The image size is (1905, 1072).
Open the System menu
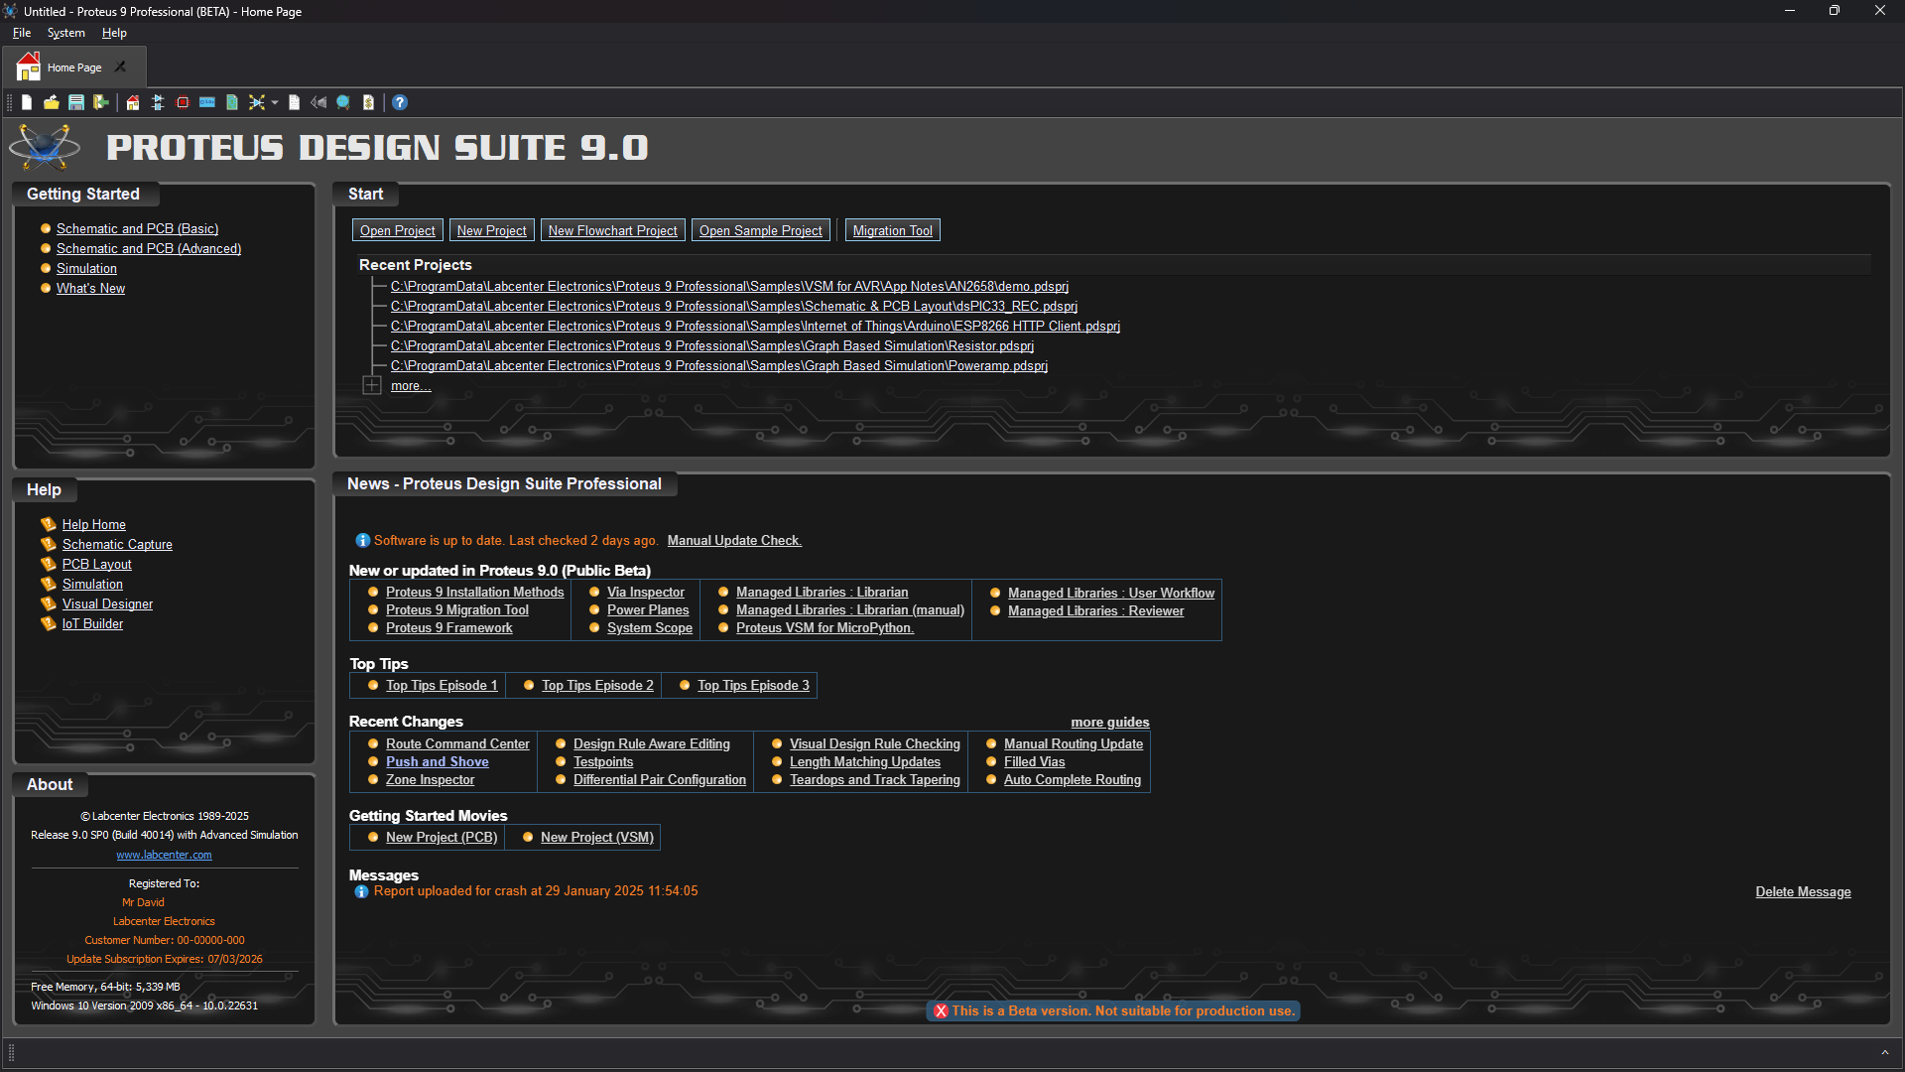point(65,33)
